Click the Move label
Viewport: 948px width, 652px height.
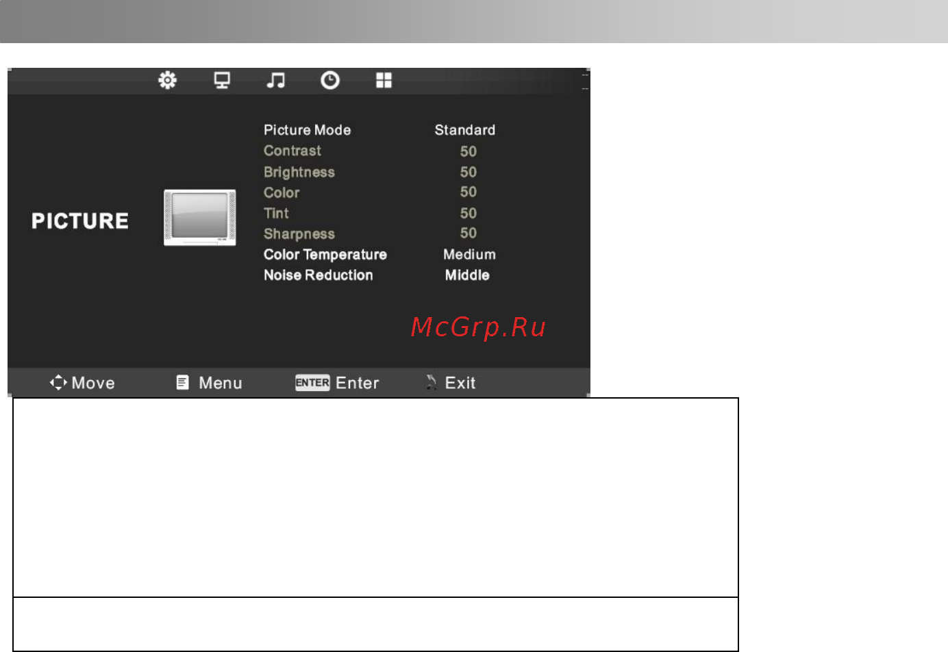click(x=93, y=383)
